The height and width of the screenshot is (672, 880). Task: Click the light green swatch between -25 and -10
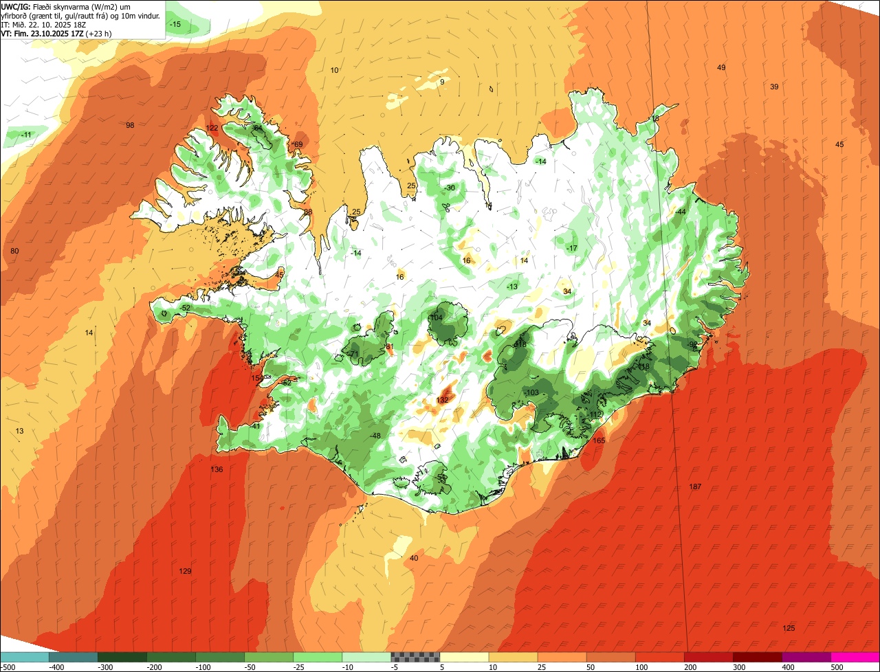point(317,657)
